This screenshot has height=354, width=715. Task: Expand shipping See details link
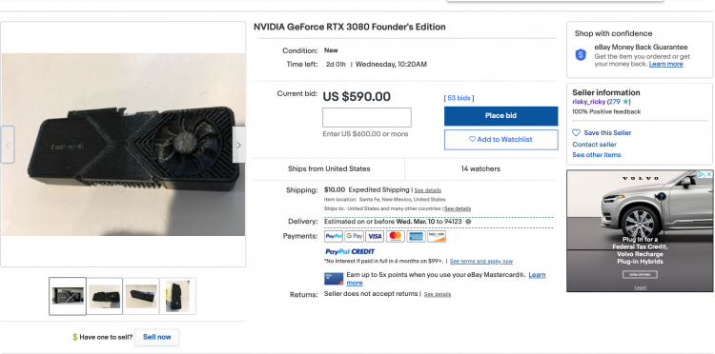[428, 190]
